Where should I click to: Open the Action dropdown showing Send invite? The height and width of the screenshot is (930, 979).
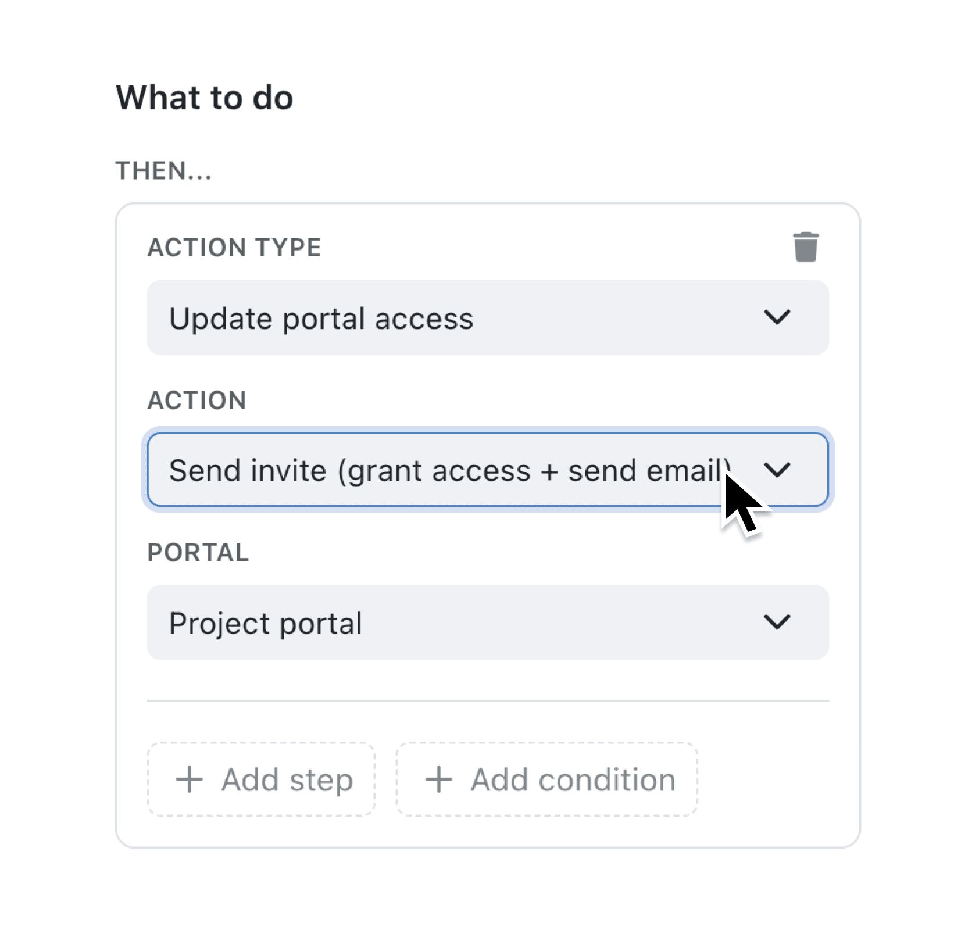click(487, 471)
